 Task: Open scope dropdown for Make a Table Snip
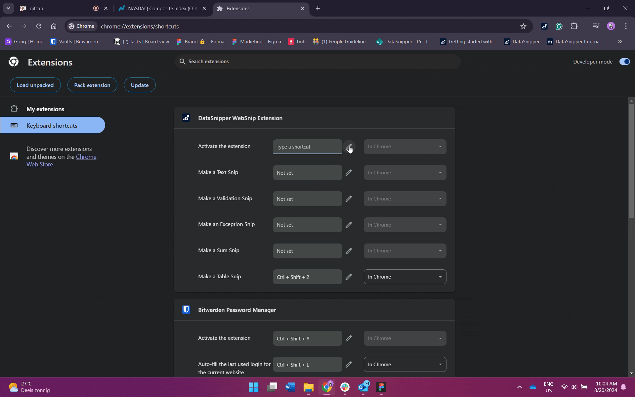[x=405, y=277]
